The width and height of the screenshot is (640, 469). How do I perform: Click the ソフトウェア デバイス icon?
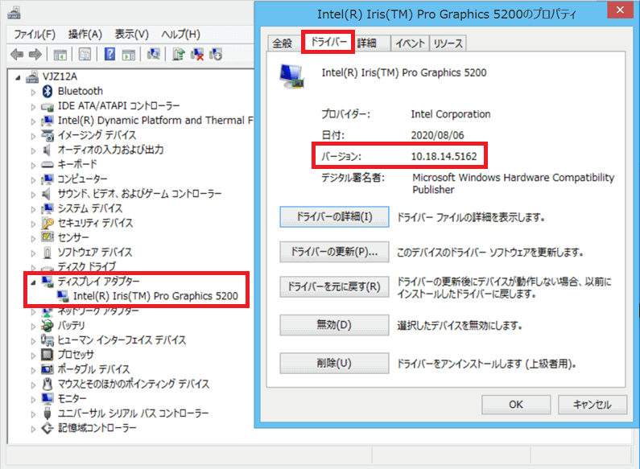click(47, 253)
